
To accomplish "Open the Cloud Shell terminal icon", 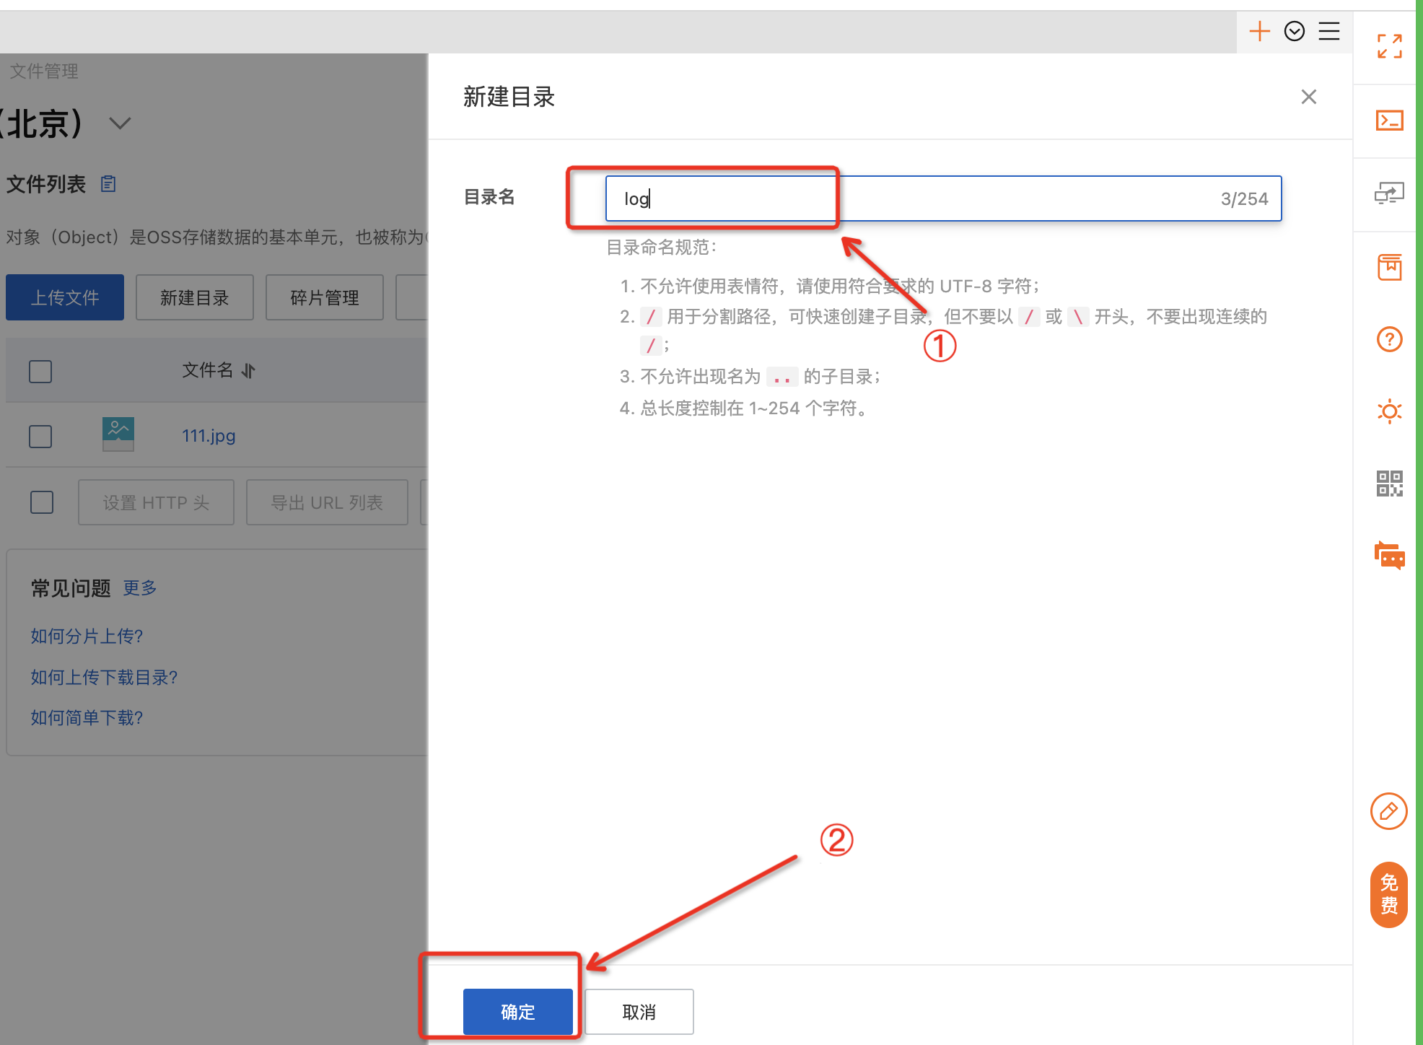I will 1389,120.
